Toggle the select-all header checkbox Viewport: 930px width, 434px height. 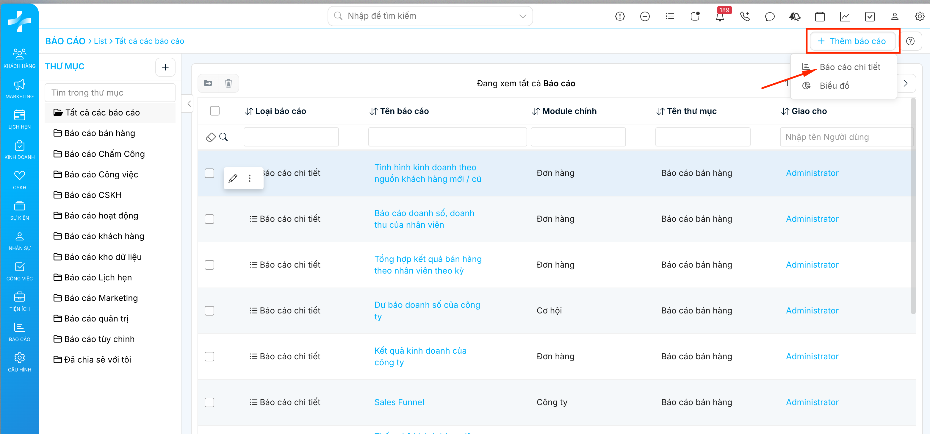[x=215, y=111]
